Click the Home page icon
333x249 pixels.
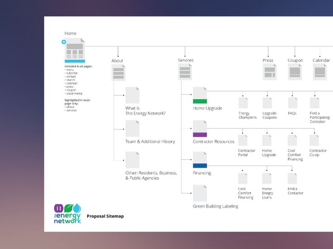click(75, 51)
